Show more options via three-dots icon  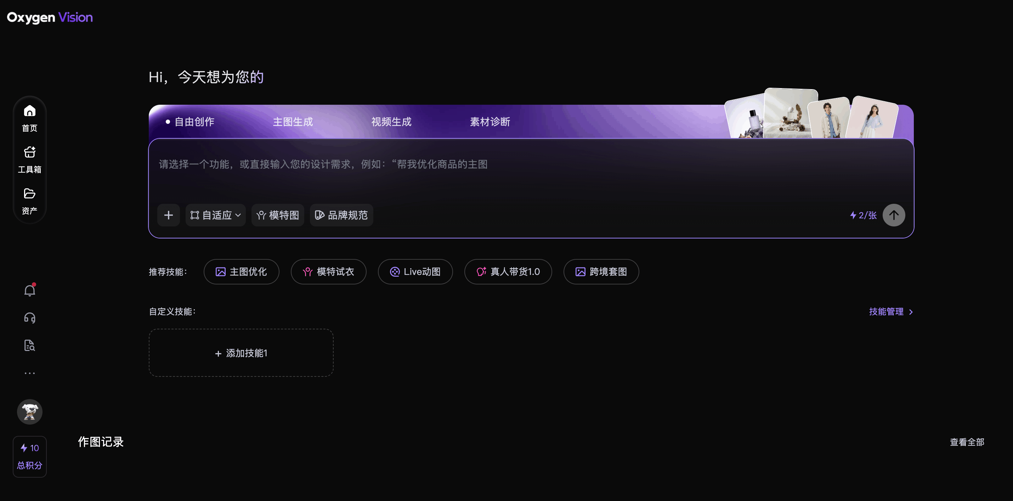29,373
